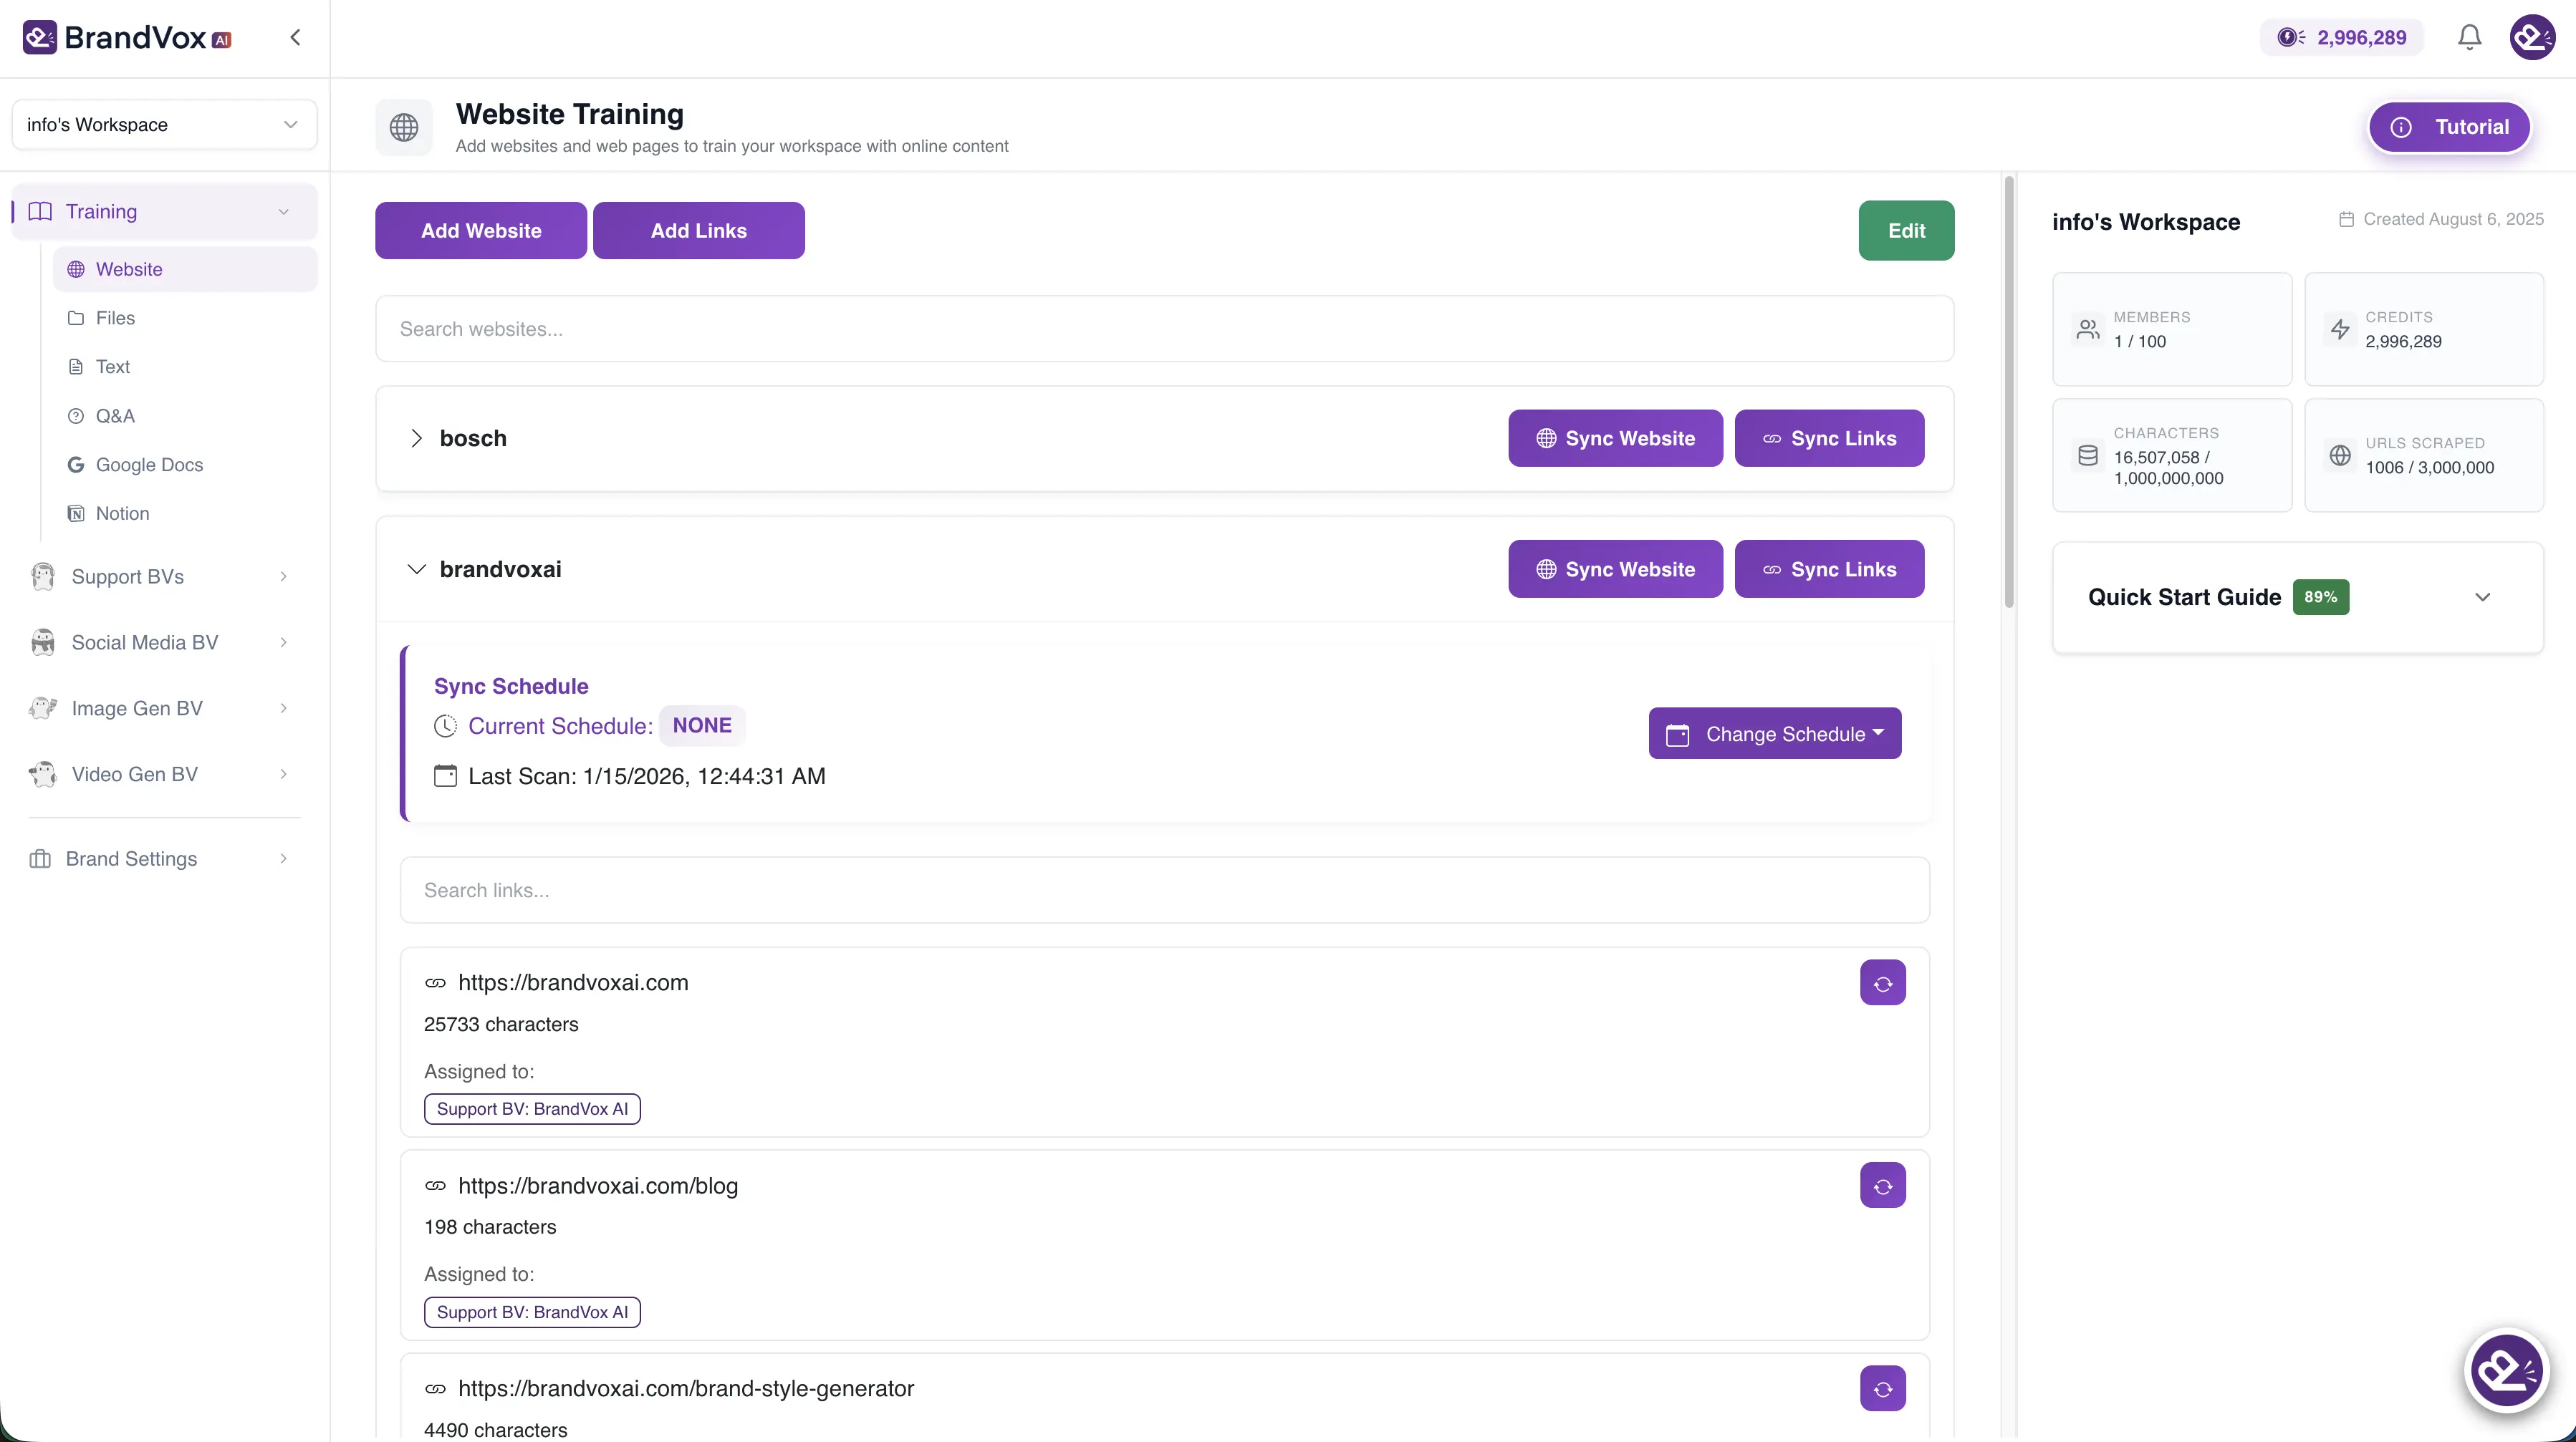Viewport: 2576px width, 1442px height.
Task: Sync Links for bosch
Action: pos(1829,439)
